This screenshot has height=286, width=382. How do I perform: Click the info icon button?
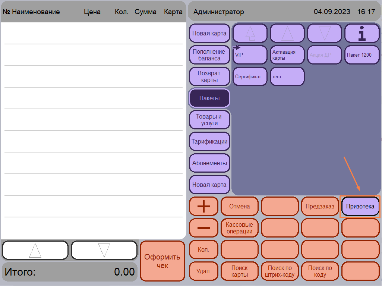pos(362,33)
